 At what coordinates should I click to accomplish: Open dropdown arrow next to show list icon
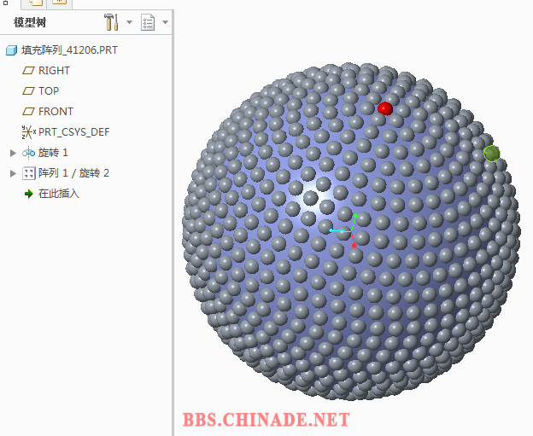tap(165, 22)
